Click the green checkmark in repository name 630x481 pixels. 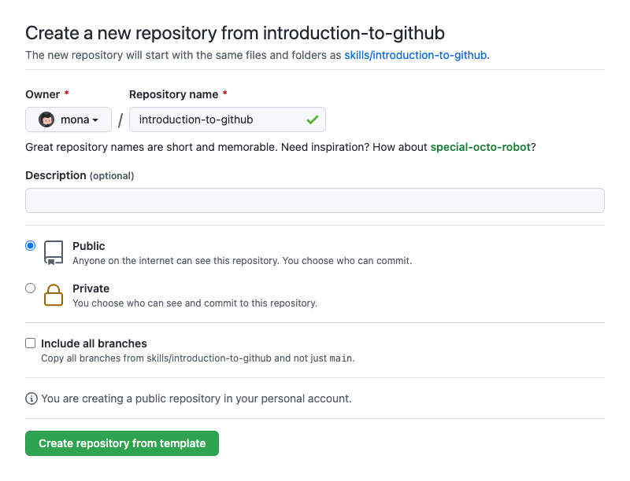312,119
